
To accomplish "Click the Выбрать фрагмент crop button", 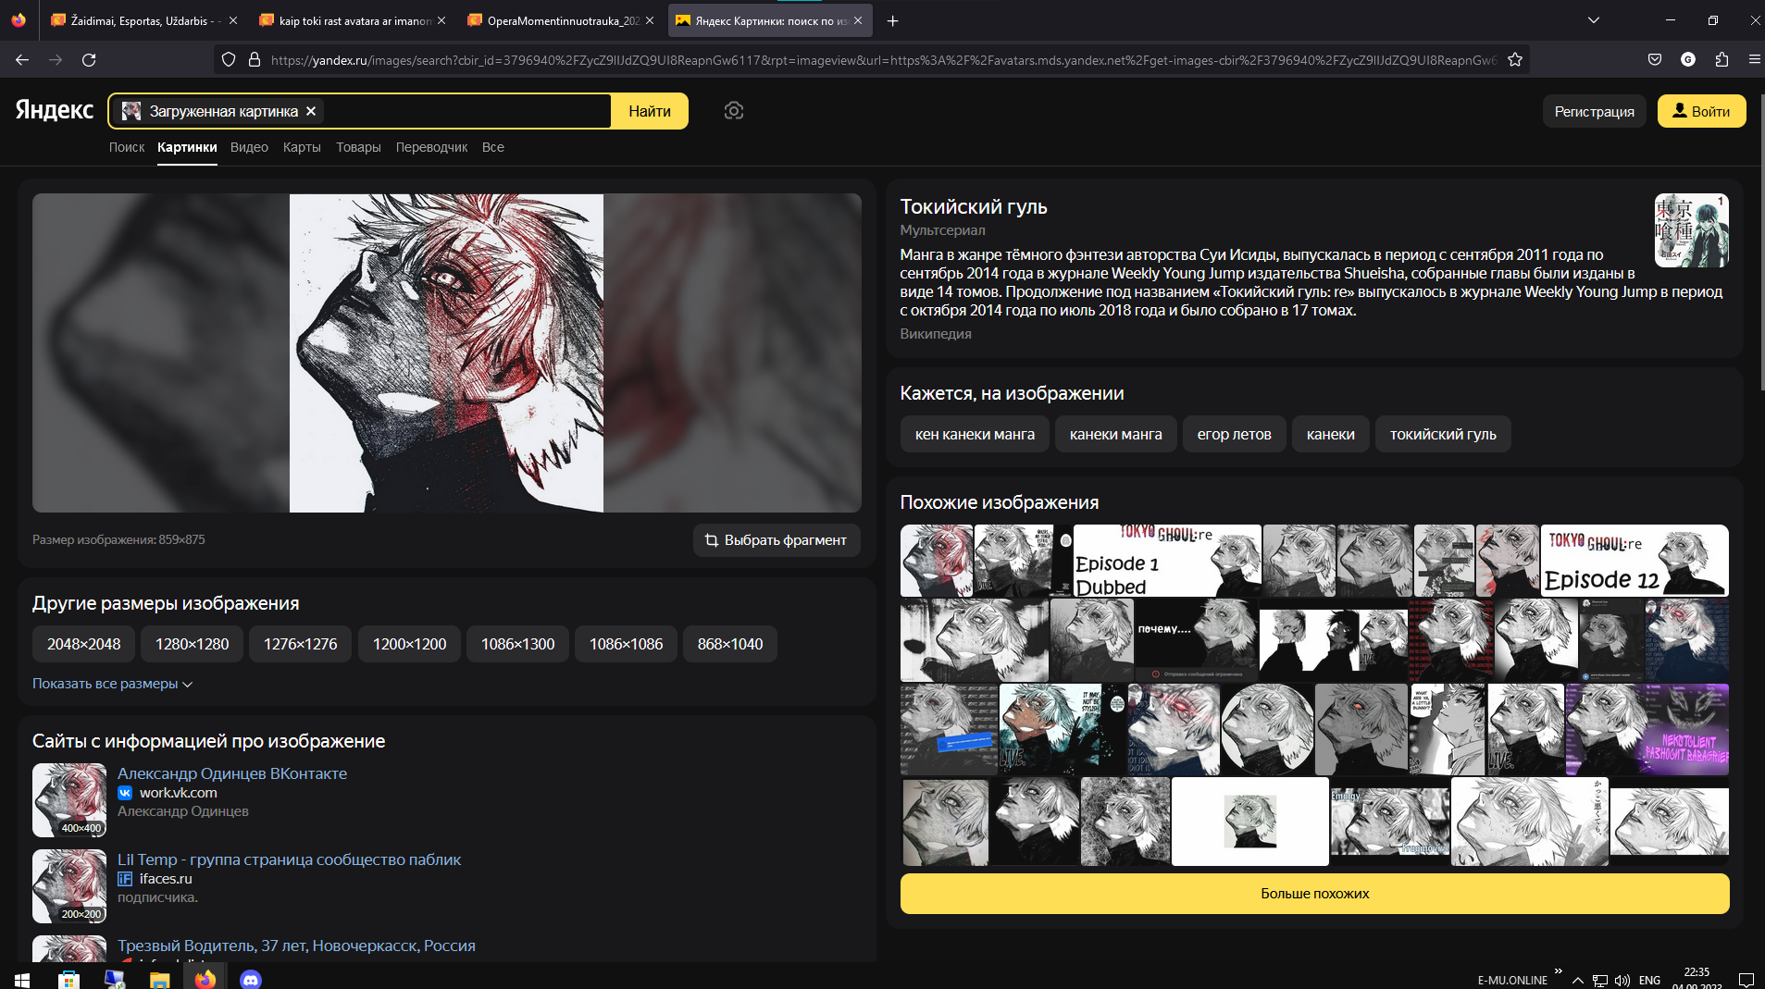I will click(776, 540).
